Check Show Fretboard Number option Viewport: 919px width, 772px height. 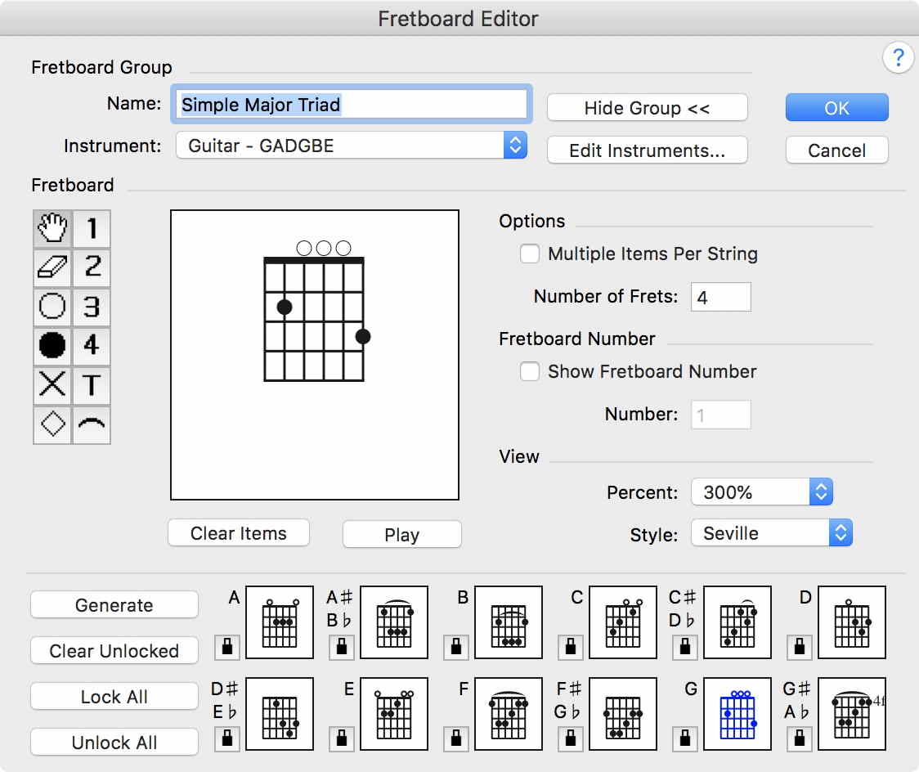pos(530,372)
